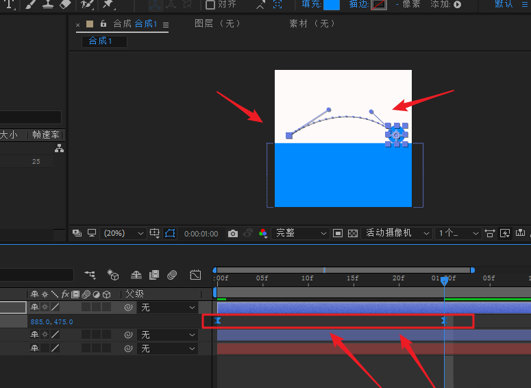Screen dimensions: 531x388
Task: Toggle the lock on 合成1 panel
Action: pos(103,24)
